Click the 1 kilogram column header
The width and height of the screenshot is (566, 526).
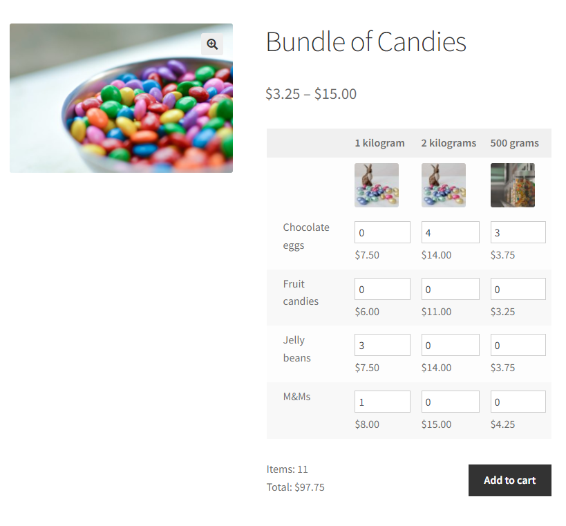click(x=379, y=142)
